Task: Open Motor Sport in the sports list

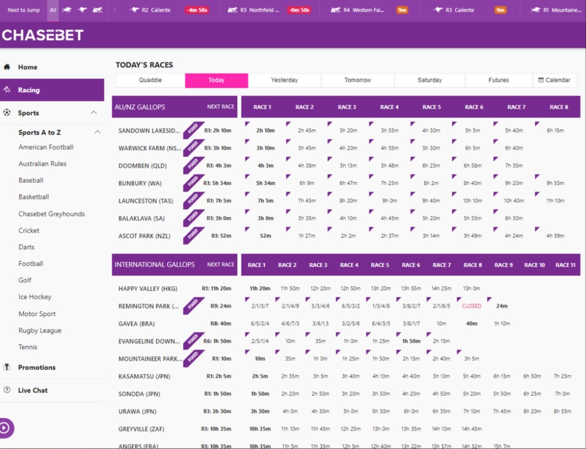Action: 37,314
